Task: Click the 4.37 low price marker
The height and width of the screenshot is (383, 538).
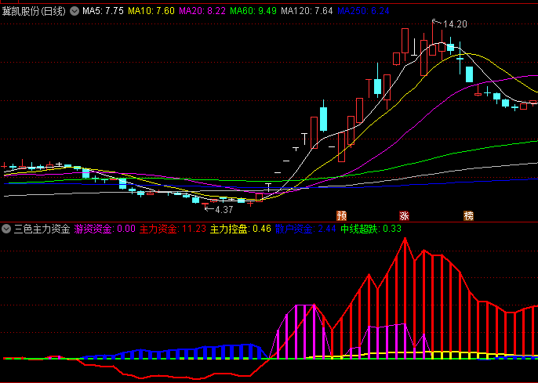Action: pos(224,210)
